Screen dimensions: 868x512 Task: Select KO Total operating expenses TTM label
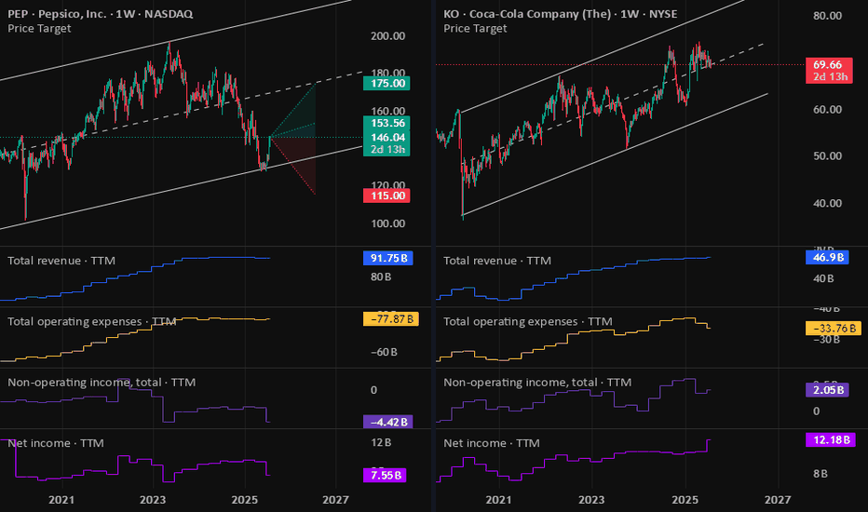(x=527, y=321)
